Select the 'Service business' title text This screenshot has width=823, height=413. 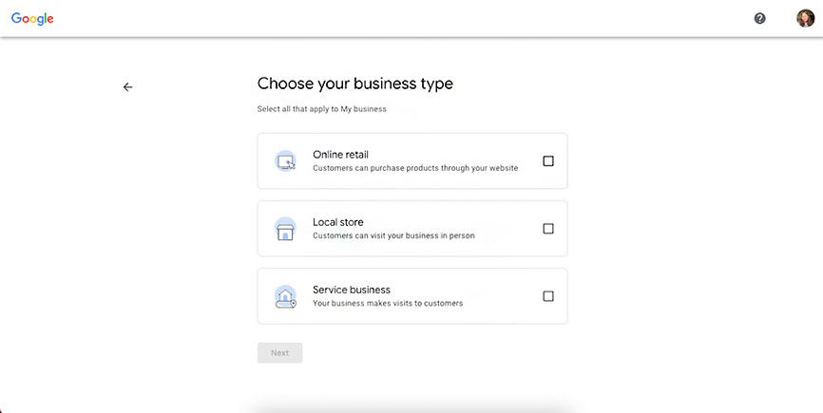(x=352, y=290)
